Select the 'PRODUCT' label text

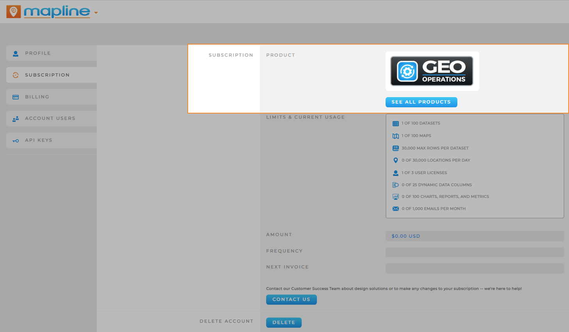pyautogui.click(x=281, y=55)
